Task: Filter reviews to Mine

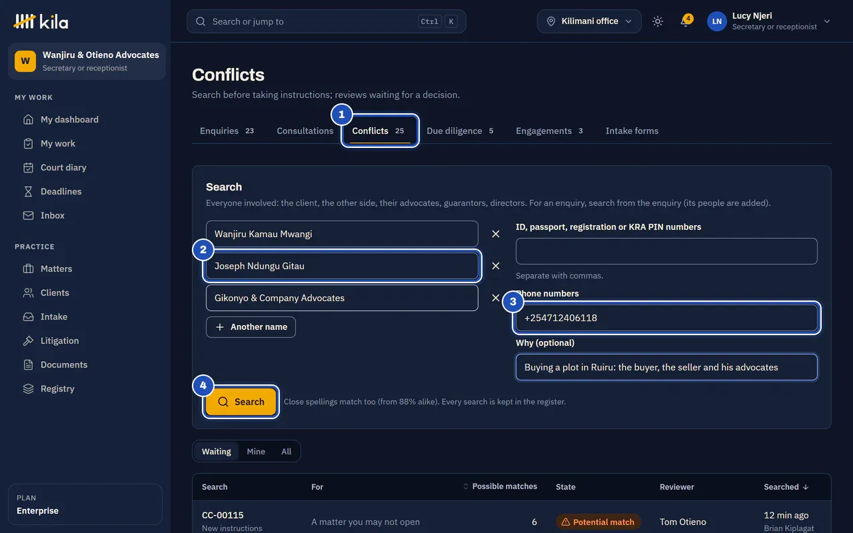Action: (256, 451)
